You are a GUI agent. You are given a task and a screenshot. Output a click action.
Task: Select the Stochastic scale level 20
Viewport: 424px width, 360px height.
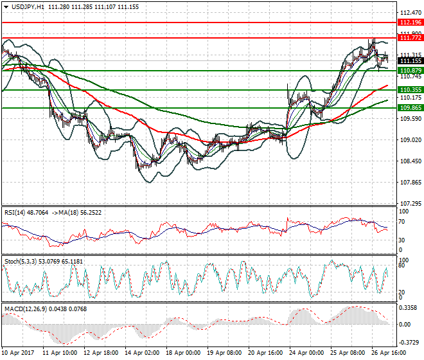(x=403, y=292)
